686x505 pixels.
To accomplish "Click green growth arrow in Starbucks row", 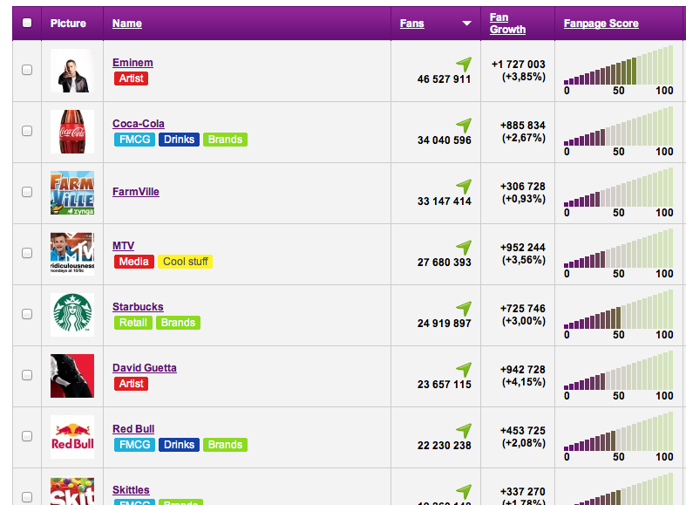I will click(x=464, y=309).
